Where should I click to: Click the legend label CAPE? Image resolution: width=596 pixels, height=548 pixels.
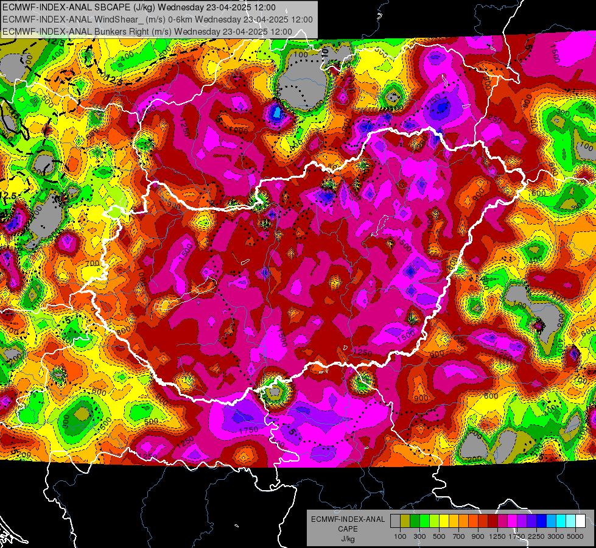[348, 529]
